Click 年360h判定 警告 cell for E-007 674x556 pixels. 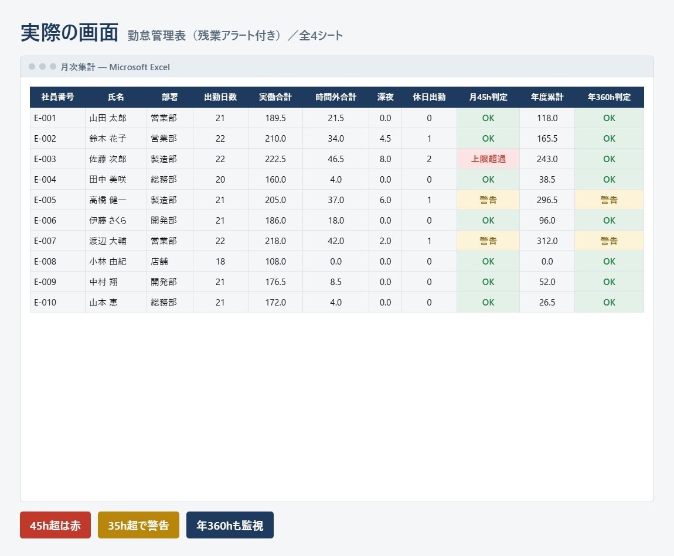(x=609, y=241)
